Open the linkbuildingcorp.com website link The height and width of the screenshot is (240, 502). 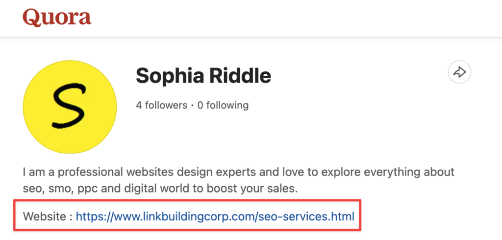(215, 216)
